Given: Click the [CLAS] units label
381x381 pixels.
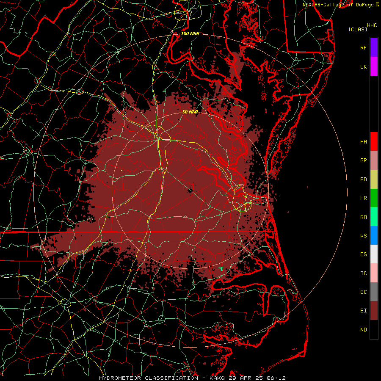Looking at the screenshot, I should (358, 29).
